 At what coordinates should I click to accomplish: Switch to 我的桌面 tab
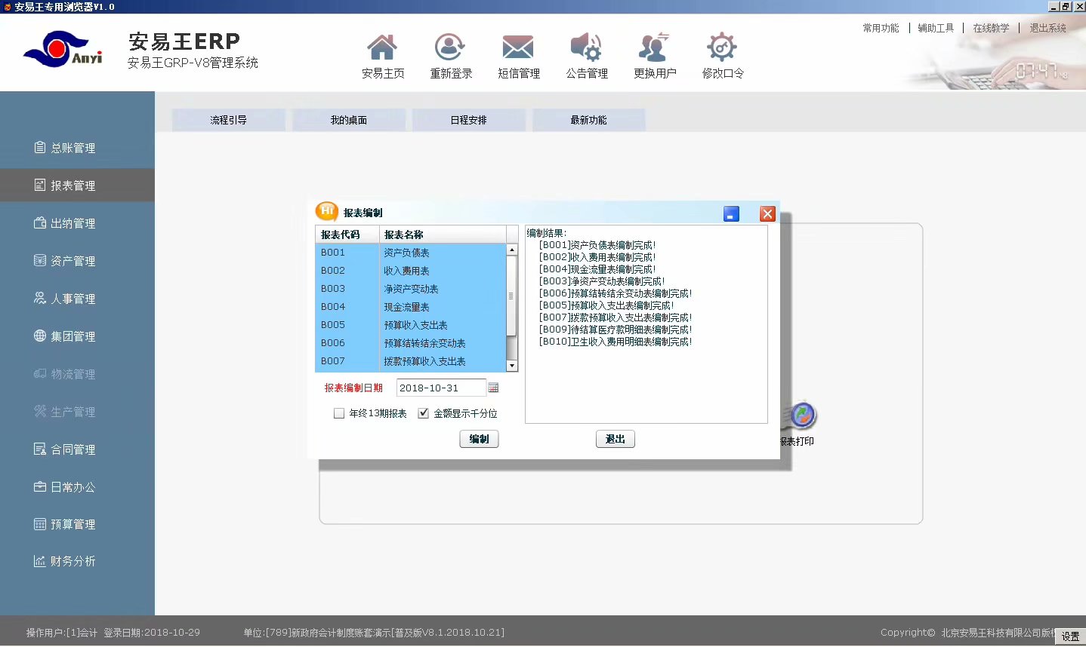pos(349,120)
